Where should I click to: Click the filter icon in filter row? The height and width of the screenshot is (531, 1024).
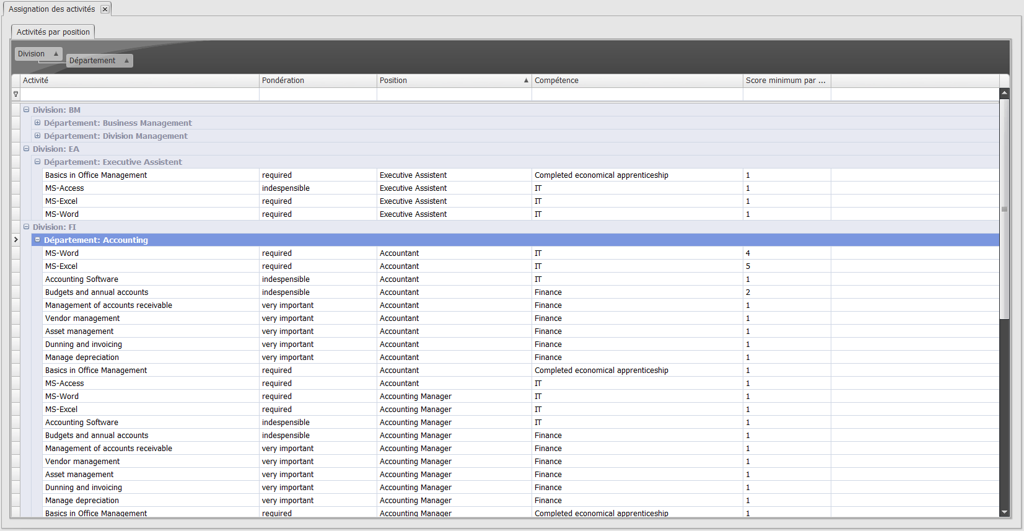[15, 94]
